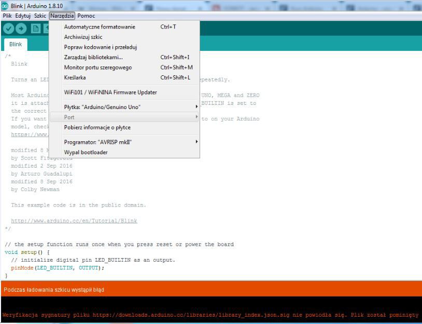Open Zarządzaj bibliotekami...
422x324 pixels.
pyautogui.click(x=124, y=57)
